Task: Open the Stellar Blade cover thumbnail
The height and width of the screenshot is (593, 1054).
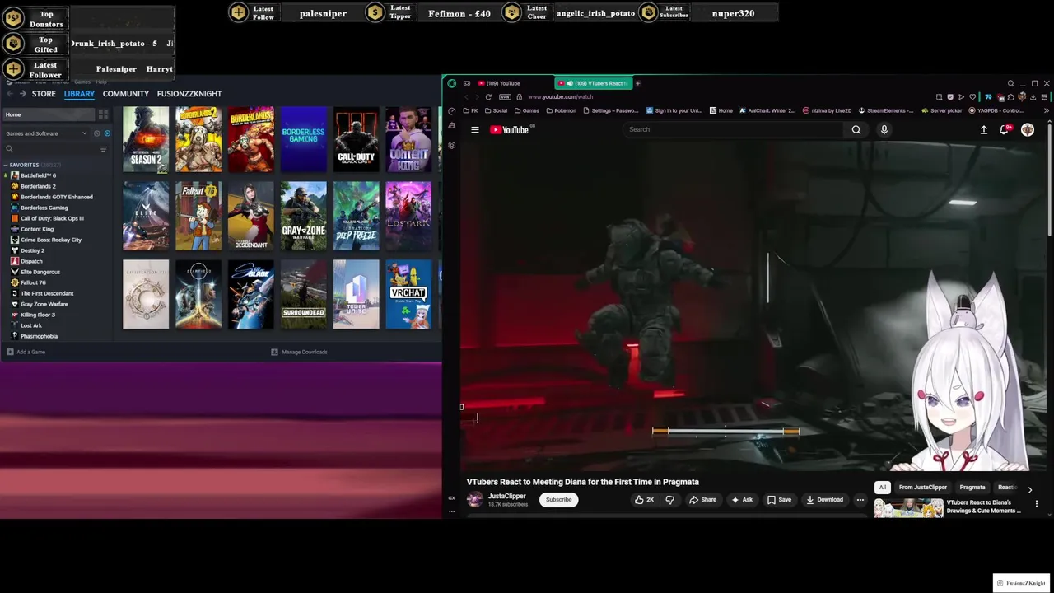Action: point(251,294)
